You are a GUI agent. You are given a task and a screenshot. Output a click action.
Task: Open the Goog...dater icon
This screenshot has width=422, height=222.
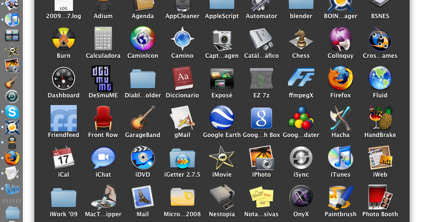pos(301,118)
